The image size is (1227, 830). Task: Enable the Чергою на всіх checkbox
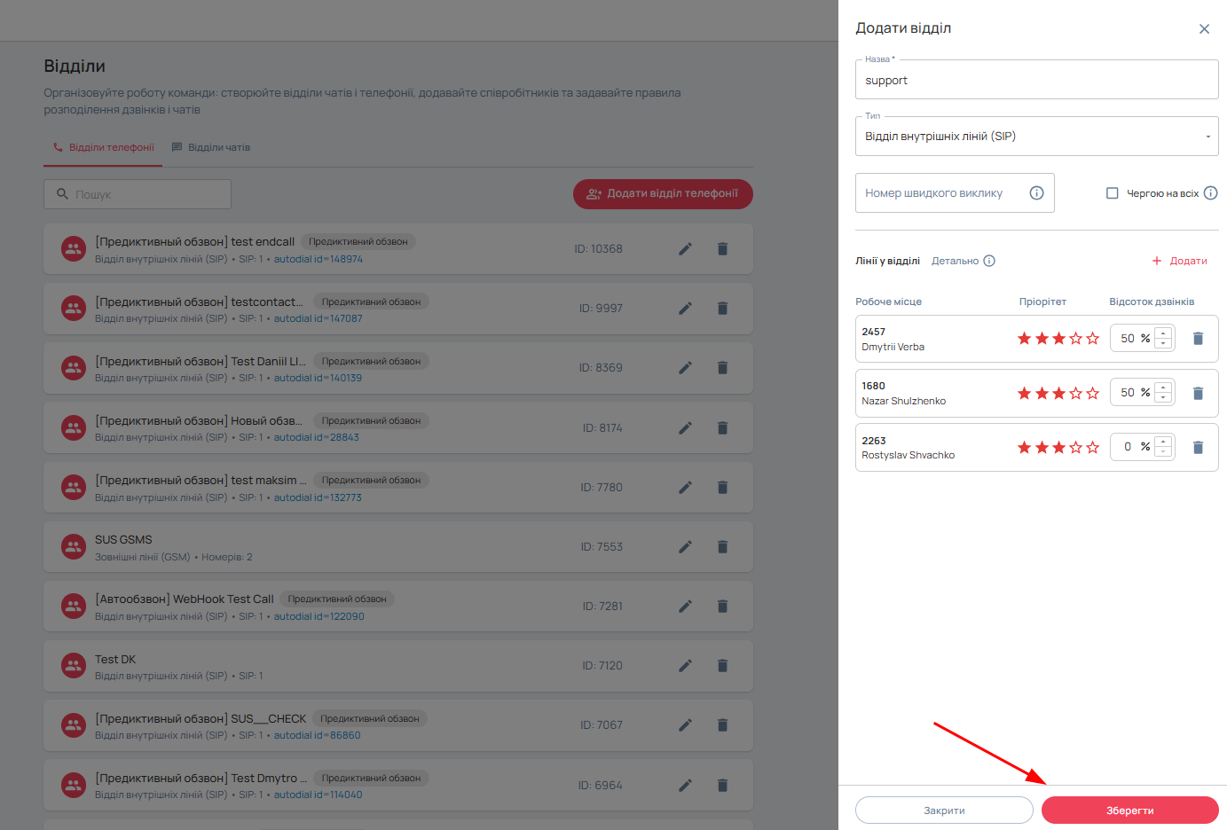pos(1112,193)
